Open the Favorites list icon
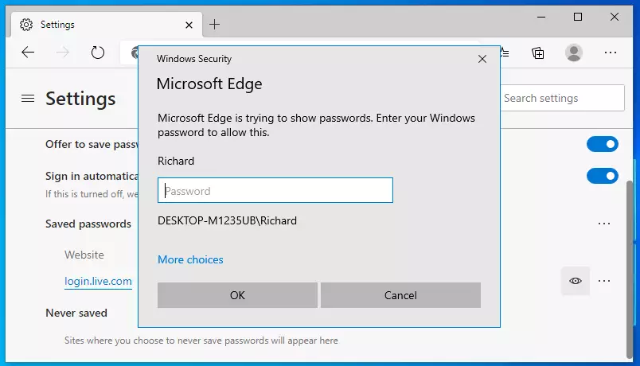Viewport: 640px width, 366px height. coord(505,53)
